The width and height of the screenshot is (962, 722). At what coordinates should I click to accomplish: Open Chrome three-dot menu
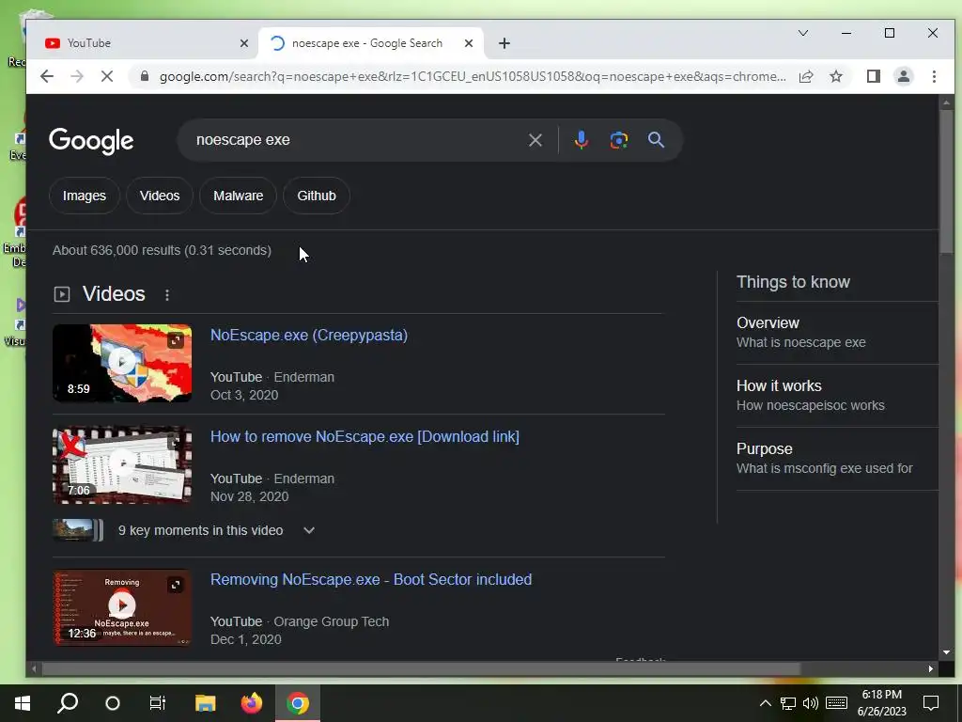pos(934,76)
